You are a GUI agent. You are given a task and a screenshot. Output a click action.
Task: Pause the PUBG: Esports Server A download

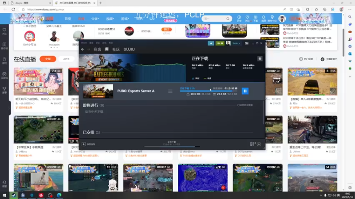245,91
